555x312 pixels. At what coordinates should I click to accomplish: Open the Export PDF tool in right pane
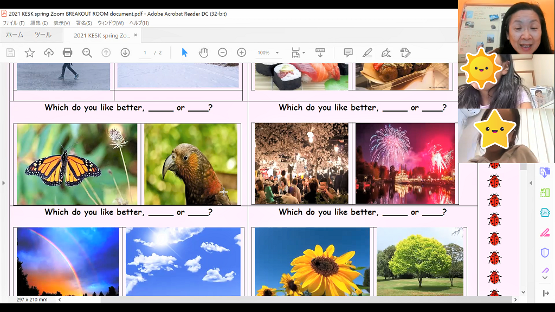pyautogui.click(x=545, y=172)
